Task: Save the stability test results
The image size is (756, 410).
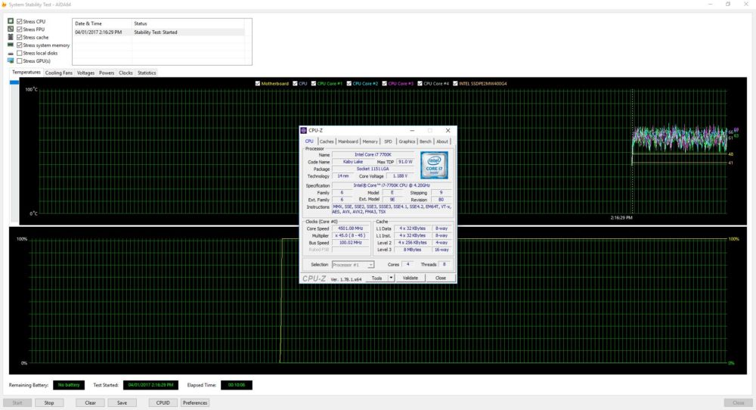Action: pos(122,402)
